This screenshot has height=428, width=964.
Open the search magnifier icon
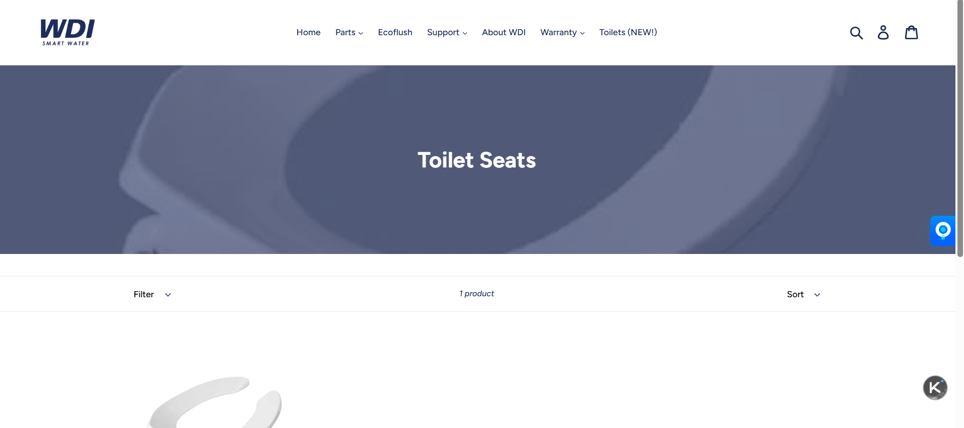[x=856, y=33]
